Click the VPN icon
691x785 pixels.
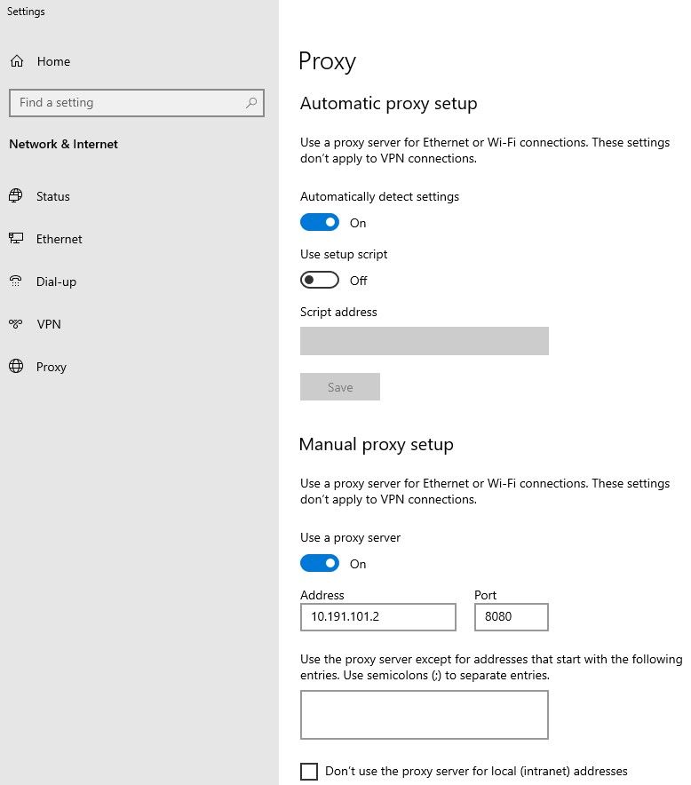click(x=15, y=324)
